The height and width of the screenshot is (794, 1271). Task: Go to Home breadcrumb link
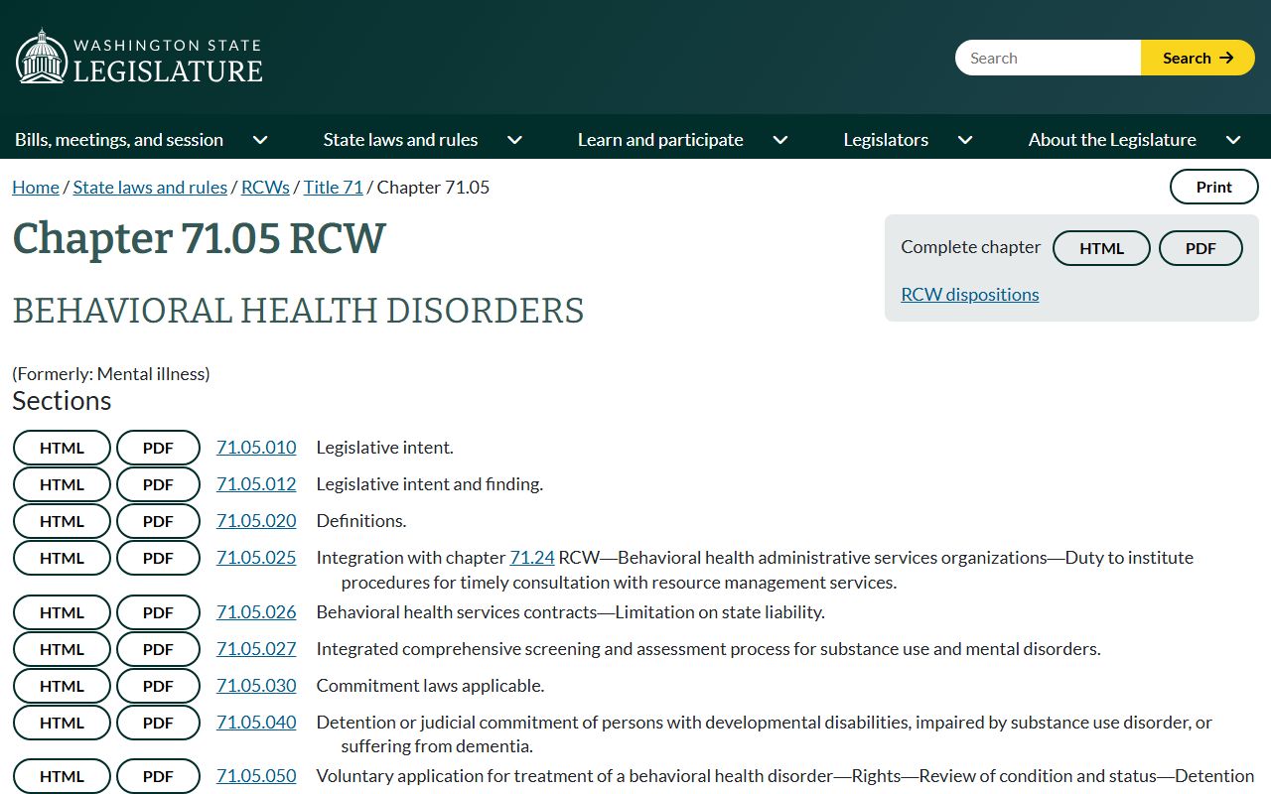[36, 188]
